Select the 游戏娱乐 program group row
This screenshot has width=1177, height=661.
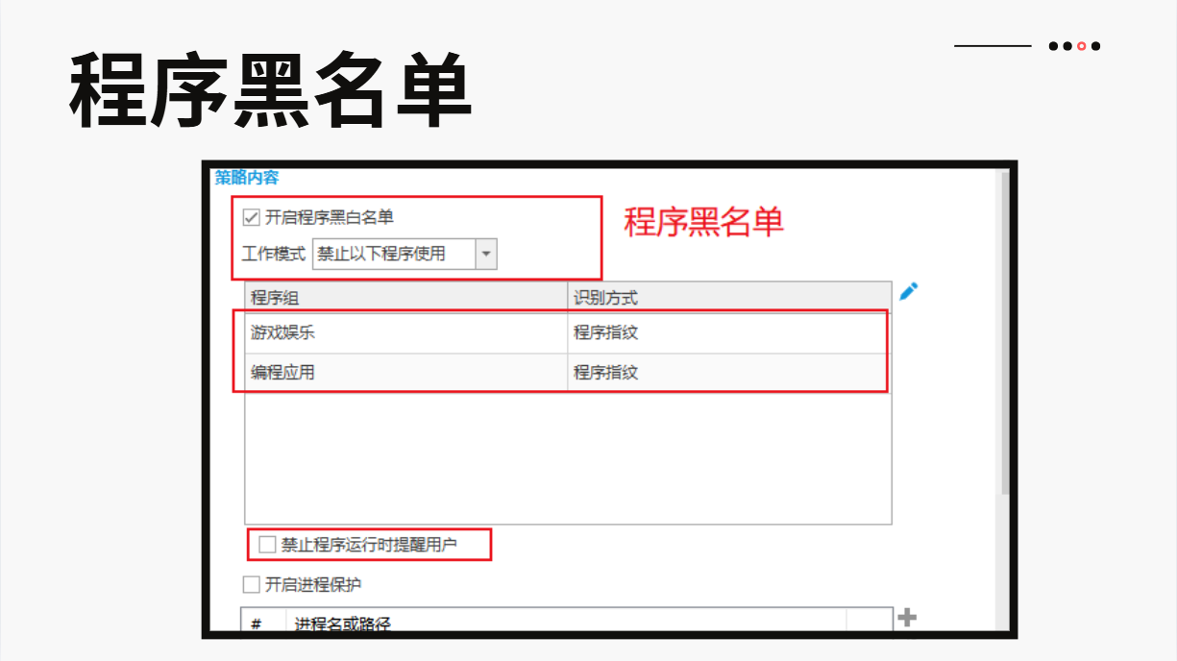[283, 333]
